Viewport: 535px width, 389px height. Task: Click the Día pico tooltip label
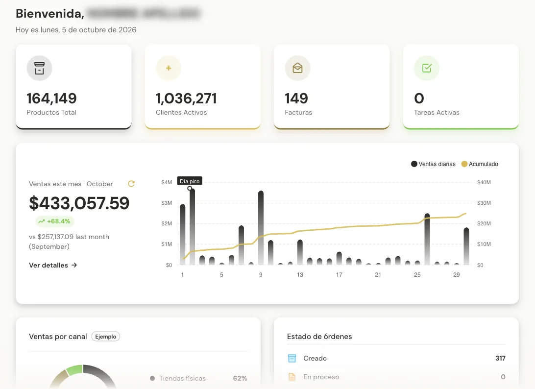[x=190, y=181]
